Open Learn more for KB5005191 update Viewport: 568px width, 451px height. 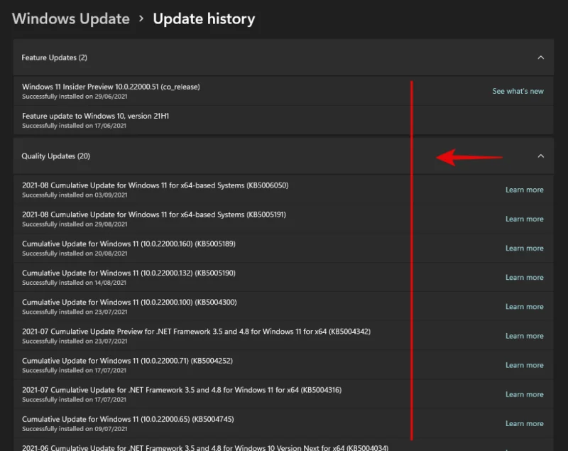click(524, 219)
